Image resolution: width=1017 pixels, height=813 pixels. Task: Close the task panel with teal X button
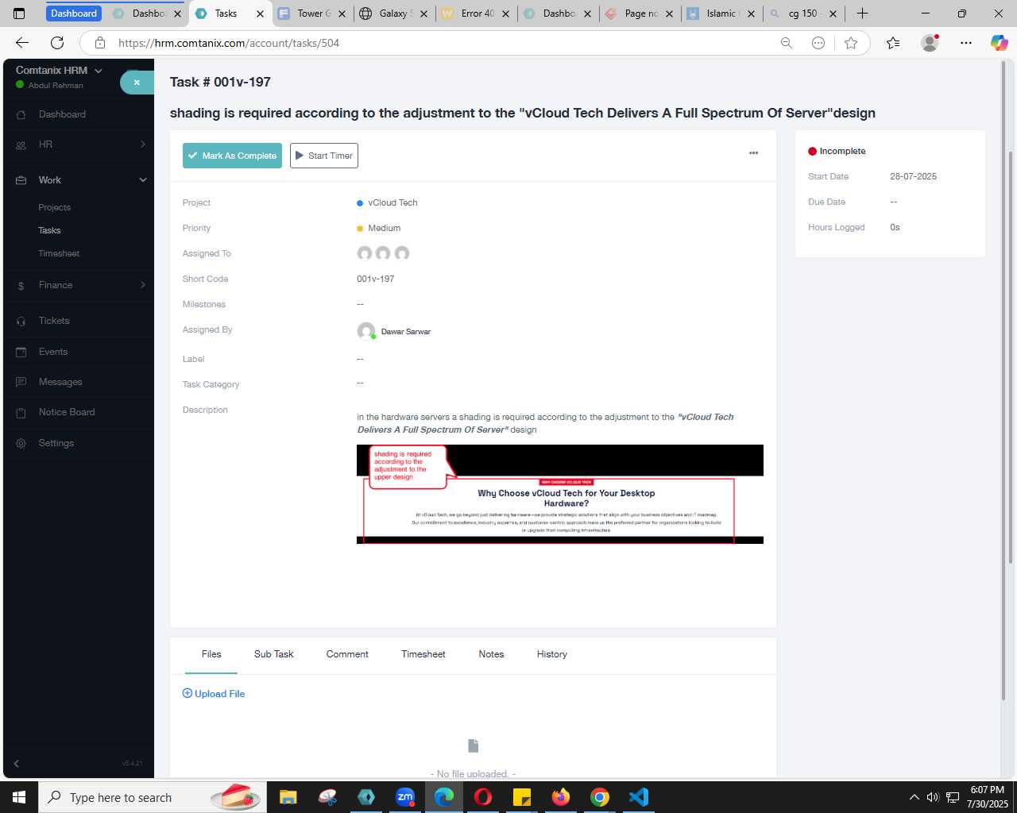pos(137,82)
